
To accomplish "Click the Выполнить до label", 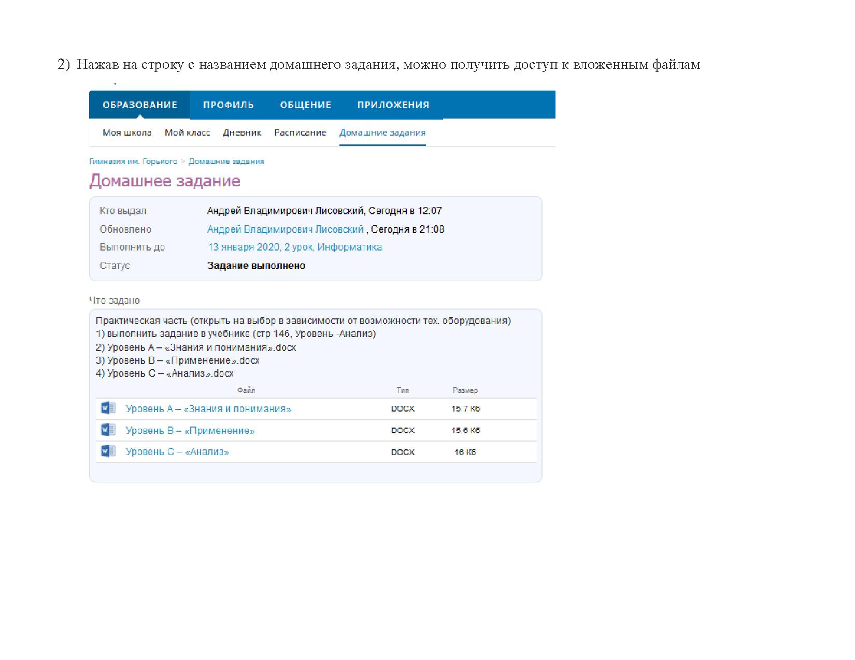I will pos(132,247).
